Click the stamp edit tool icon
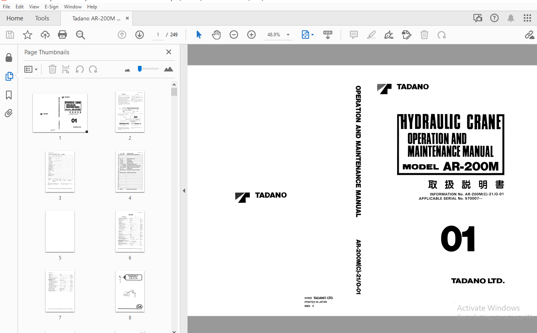The width and height of the screenshot is (537, 333). pyautogui.click(x=407, y=35)
